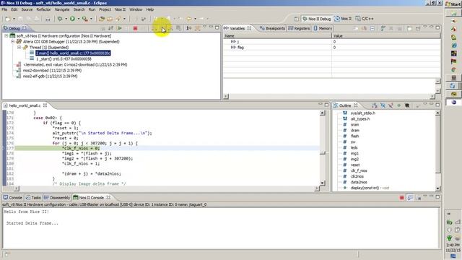
Task: Open the Debug view menu triangle
Action: click(x=204, y=27)
